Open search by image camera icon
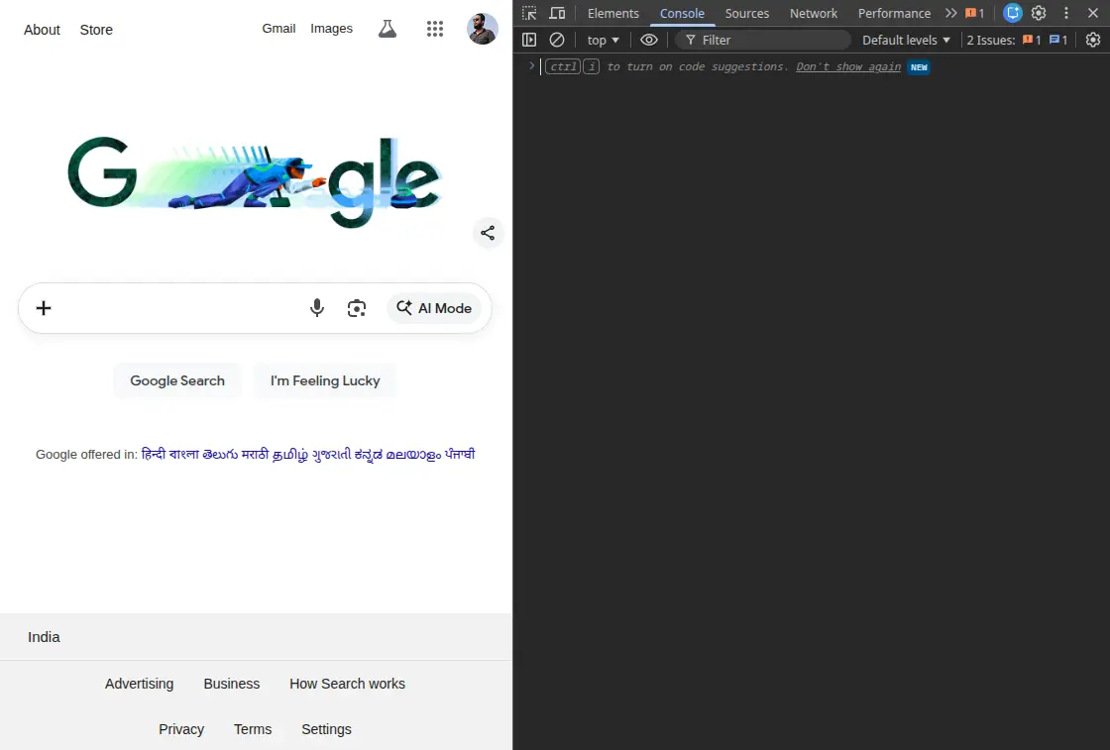This screenshot has height=750, width=1110. coord(357,308)
